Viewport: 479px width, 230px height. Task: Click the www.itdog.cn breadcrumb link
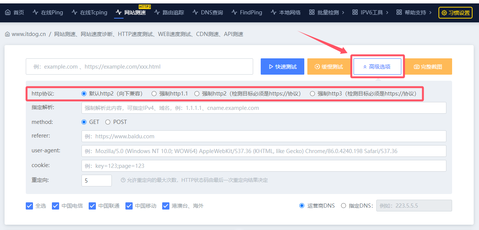tap(28, 34)
